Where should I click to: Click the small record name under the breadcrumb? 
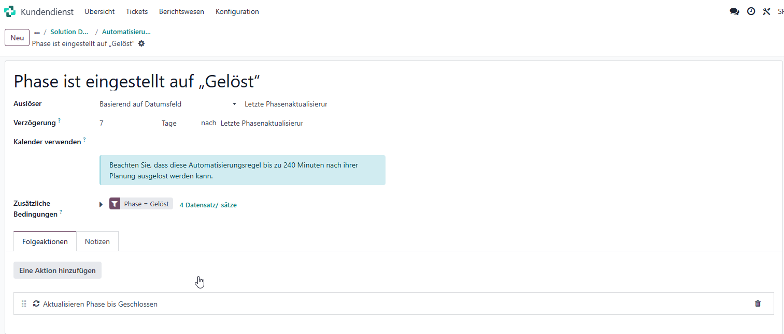pos(83,43)
